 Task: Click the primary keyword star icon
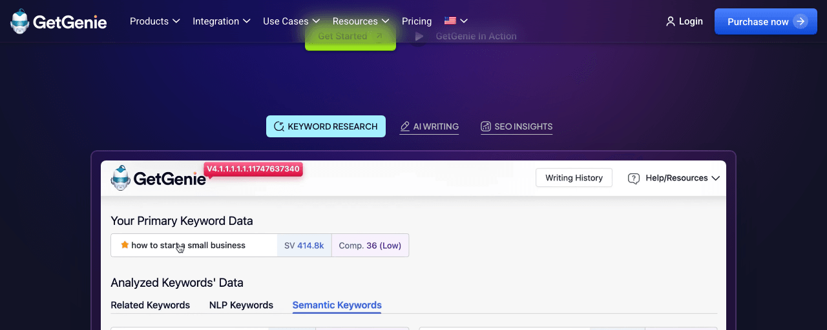pyautogui.click(x=125, y=245)
